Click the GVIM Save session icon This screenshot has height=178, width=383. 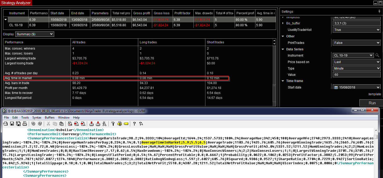click(x=98, y=124)
